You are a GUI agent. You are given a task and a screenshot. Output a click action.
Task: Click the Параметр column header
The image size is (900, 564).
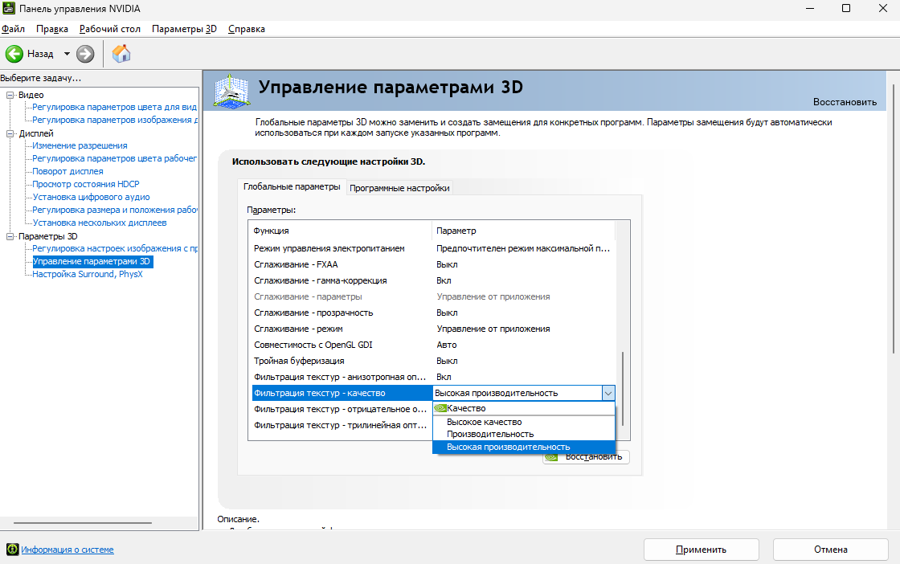pyautogui.click(x=523, y=231)
